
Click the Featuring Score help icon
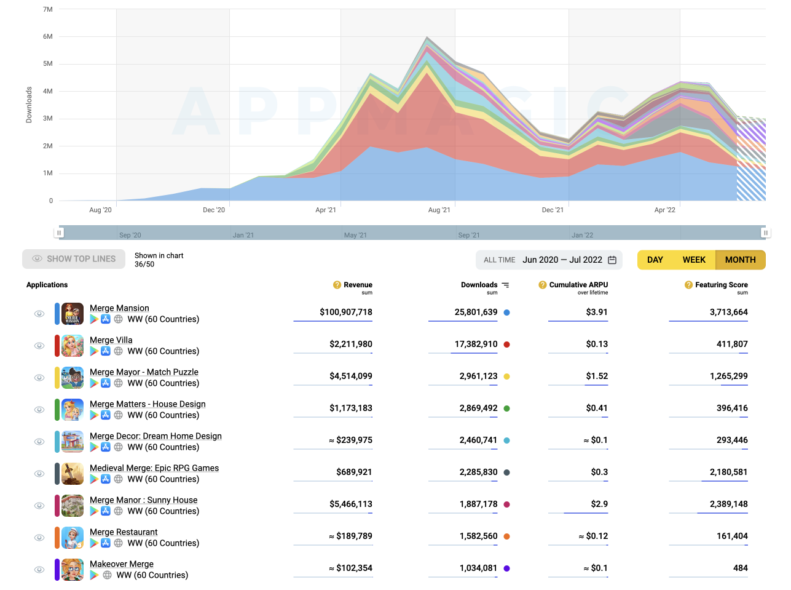tap(688, 285)
